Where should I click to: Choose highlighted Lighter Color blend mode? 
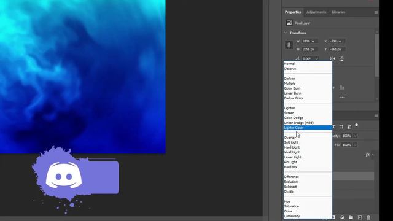click(308, 128)
